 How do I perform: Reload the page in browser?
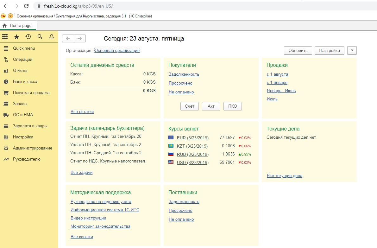(26, 6)
